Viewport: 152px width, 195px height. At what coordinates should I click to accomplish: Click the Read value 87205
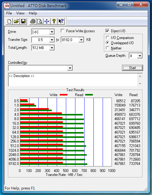tap(135, 101)
